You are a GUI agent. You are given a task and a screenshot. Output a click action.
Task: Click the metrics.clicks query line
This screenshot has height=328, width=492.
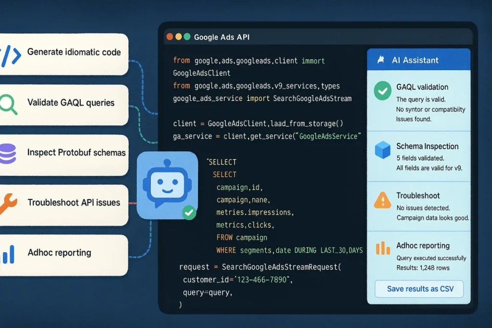245,225
